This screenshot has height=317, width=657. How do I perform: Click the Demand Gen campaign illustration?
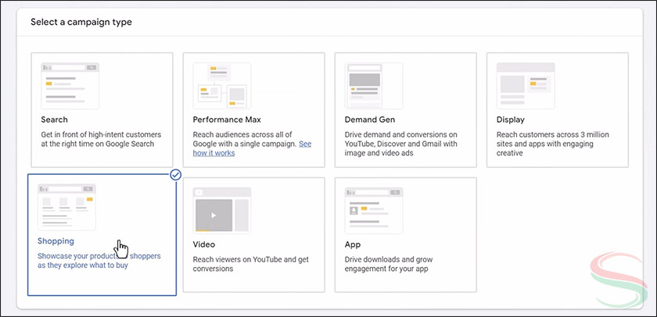(x=374, y=85)
